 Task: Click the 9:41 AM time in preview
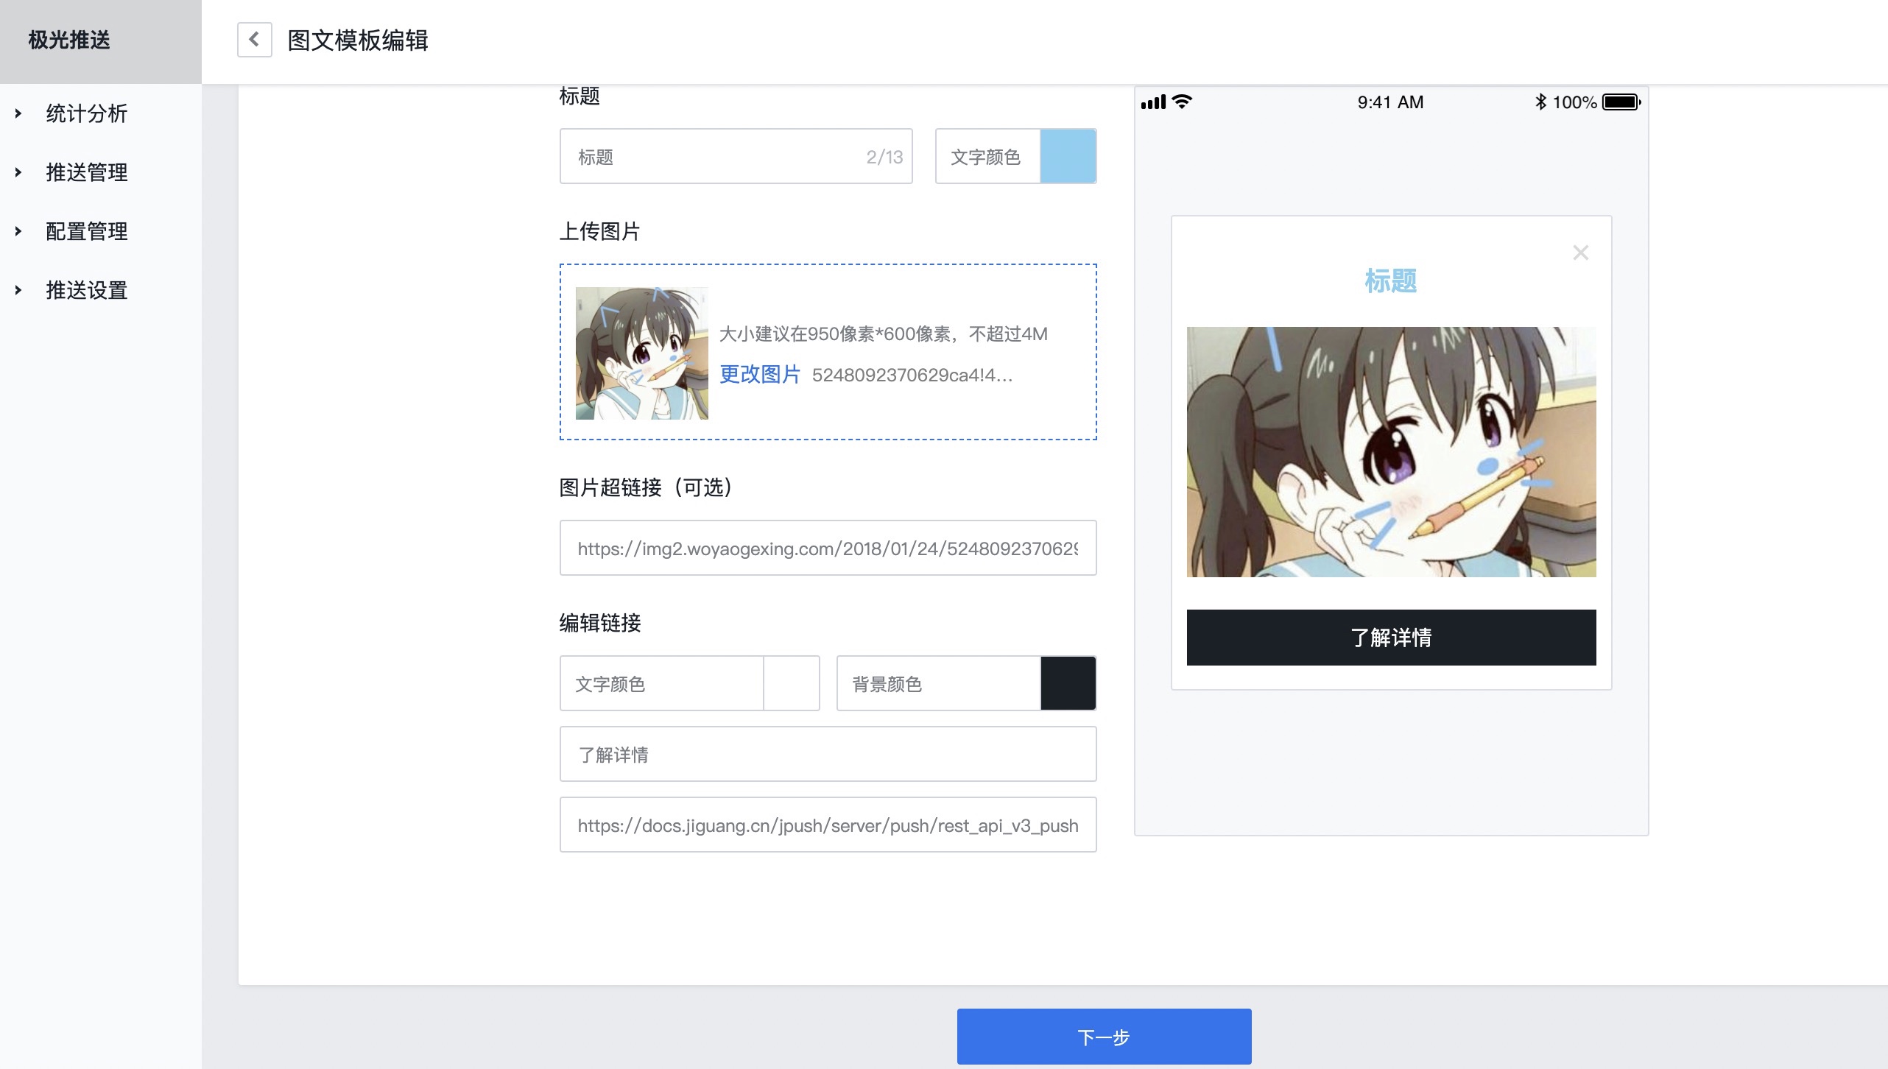(1390, 102)
